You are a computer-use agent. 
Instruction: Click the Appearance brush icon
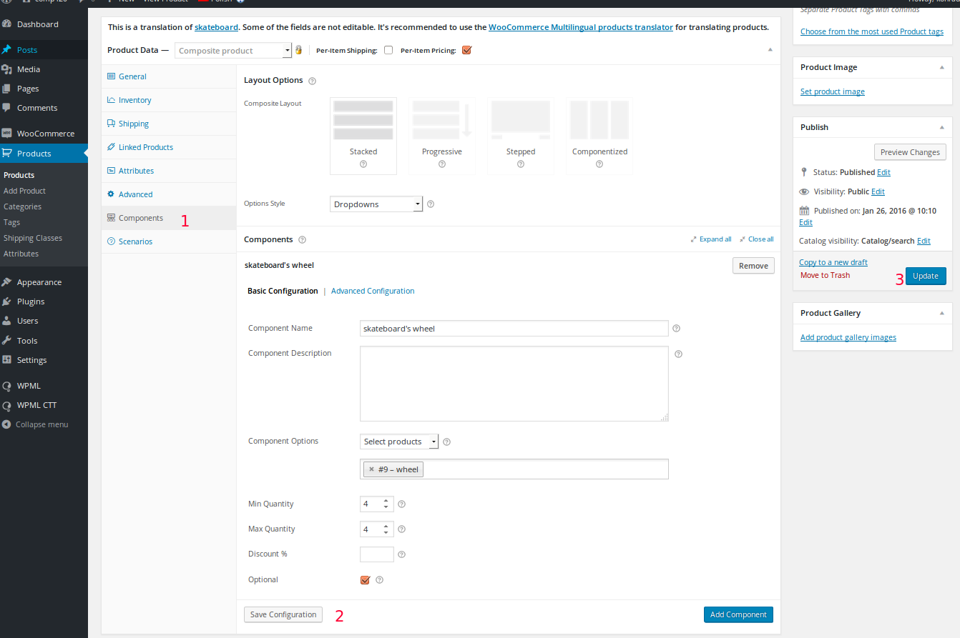[7, 282]
